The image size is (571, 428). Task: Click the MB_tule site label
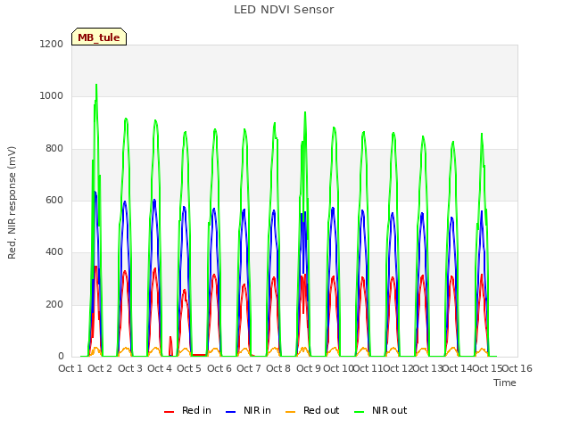[99, 37]
